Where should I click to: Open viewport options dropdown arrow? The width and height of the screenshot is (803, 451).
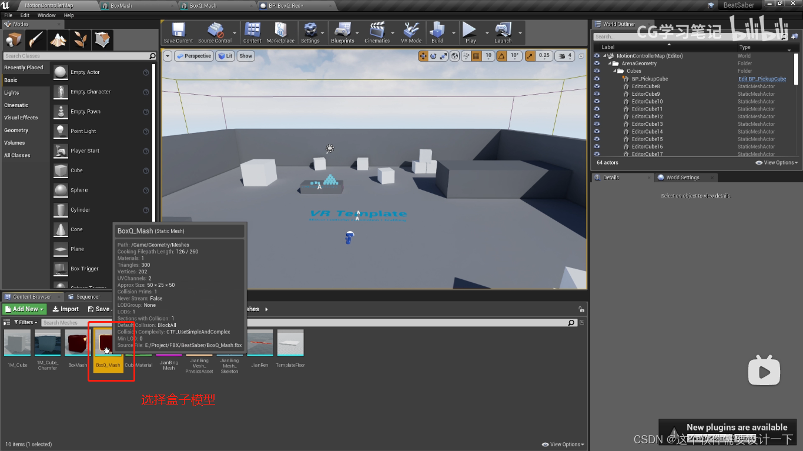click(168, 56)
